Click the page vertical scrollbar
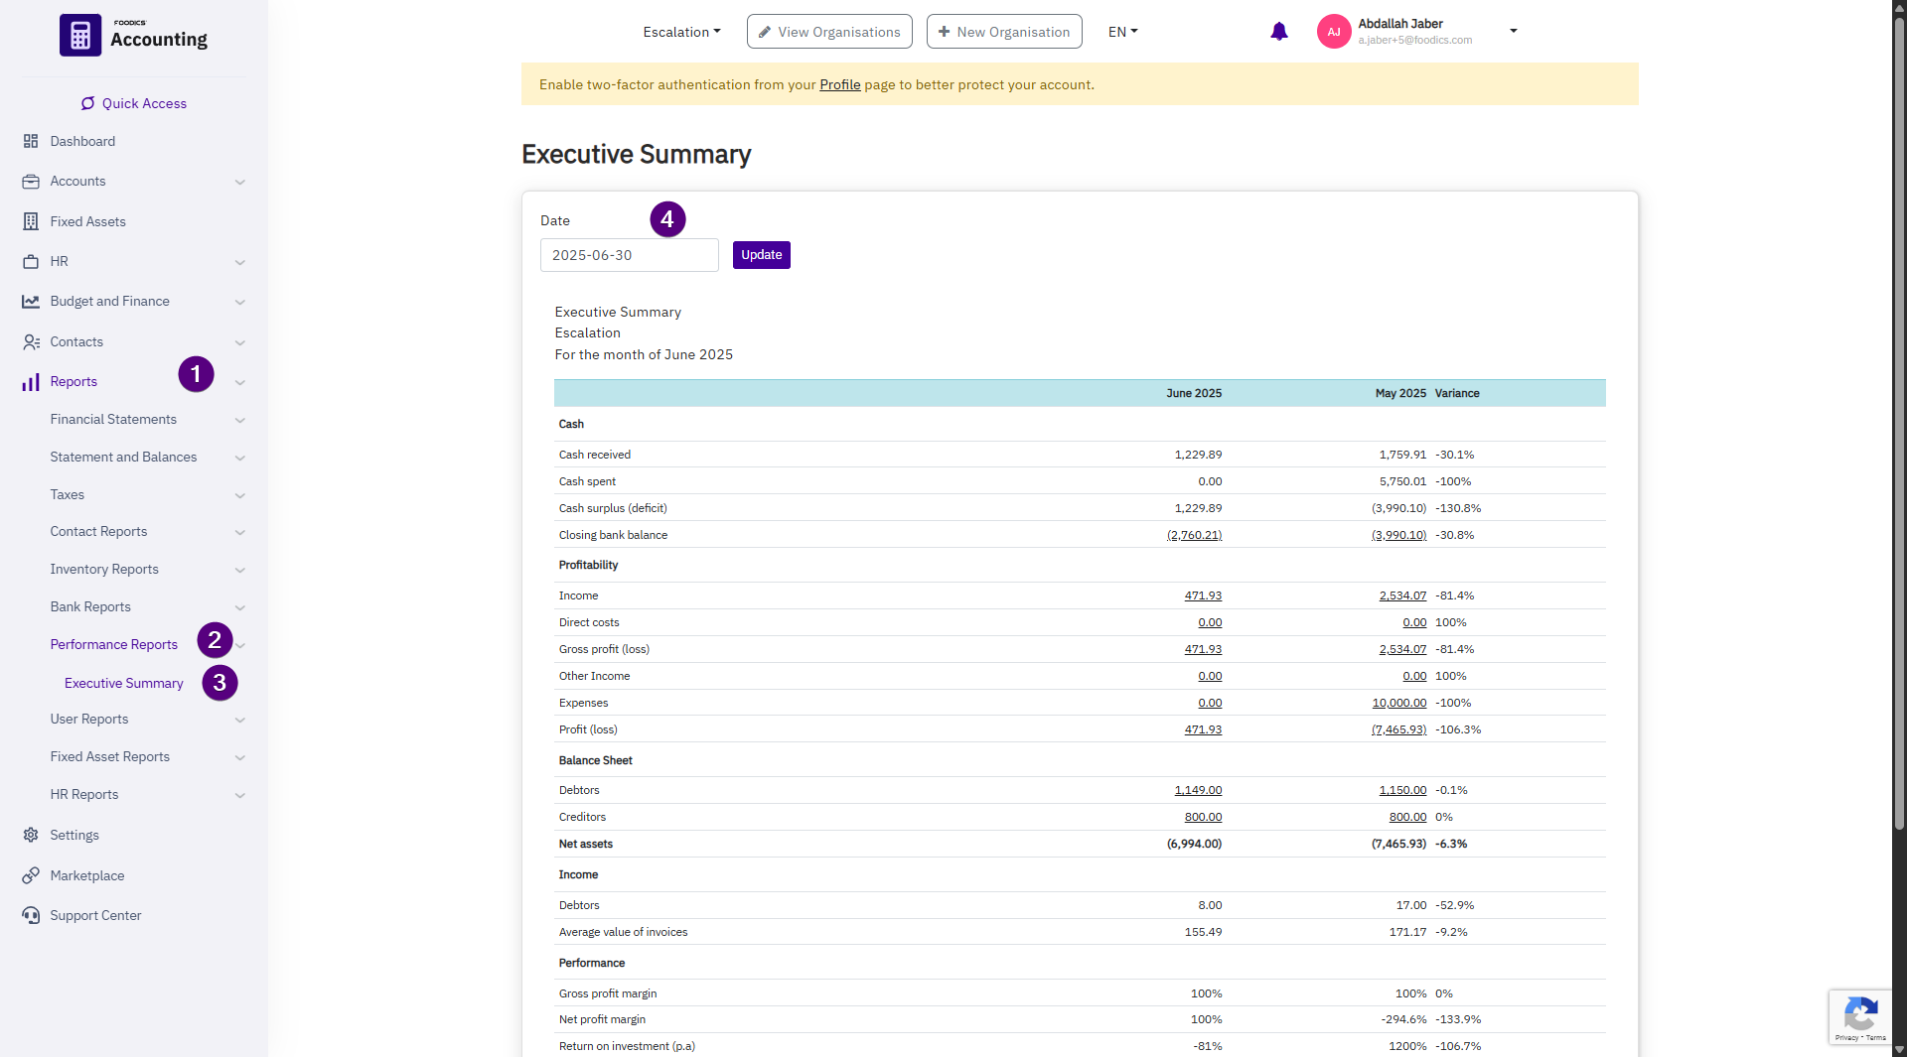Image resolution: width=1907 pixels, height=1057 pixels. point(1898,496)
